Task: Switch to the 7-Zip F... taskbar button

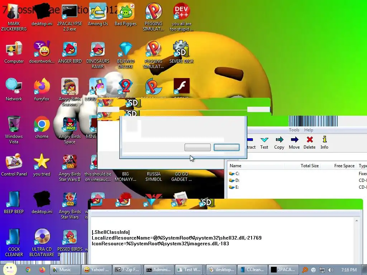Action: tap(128, 270)
